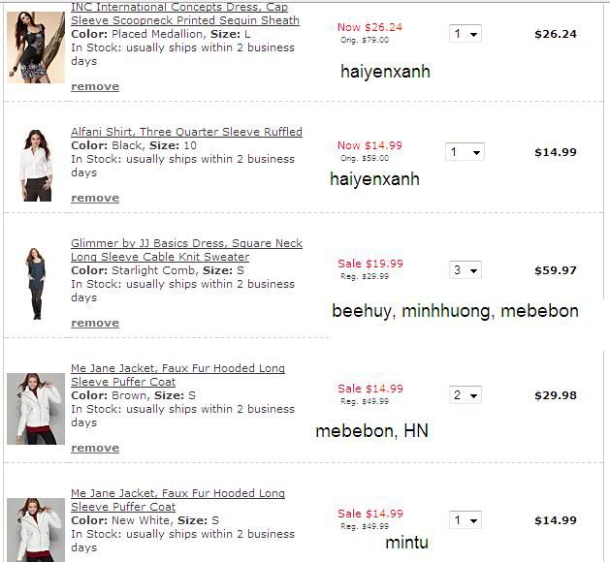Open Glimmer by JJ Basics Dress link
The height and width of the screenshot is (562, 610).
(186, 243)
